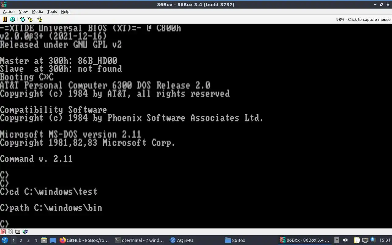The height and width of the screenshot is (245, 392).
Task: Open the Media menu
Action: (37, 12)
